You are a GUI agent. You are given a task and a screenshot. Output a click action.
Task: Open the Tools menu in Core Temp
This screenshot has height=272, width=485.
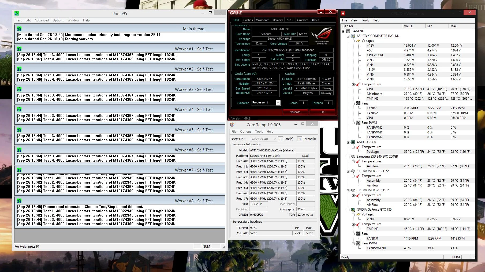point(259,132)
